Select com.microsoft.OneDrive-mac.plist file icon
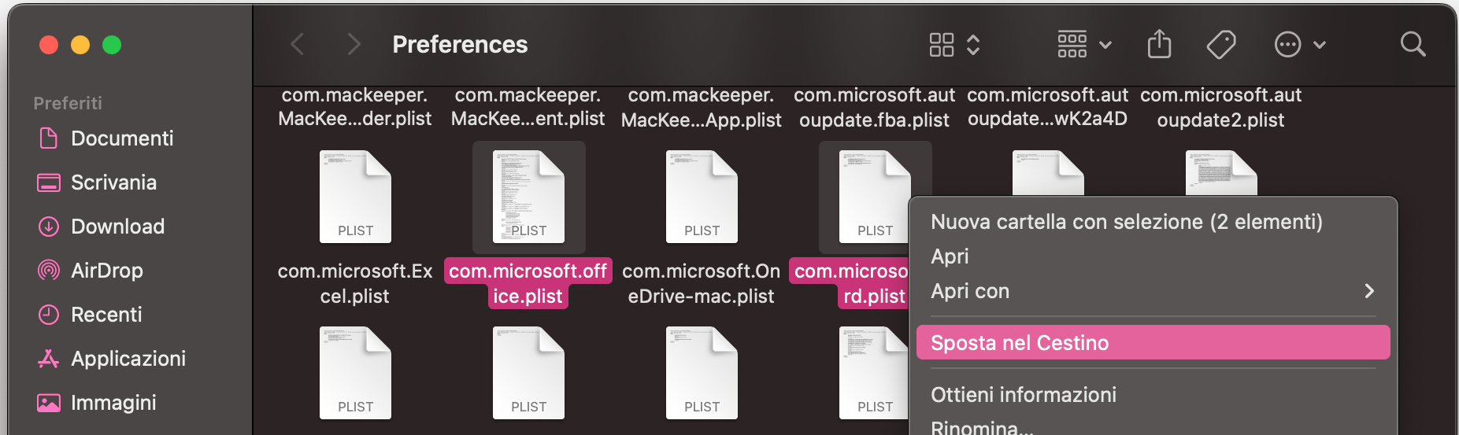This screenshot has width=1459, height=435. click(x=702, y=197)
